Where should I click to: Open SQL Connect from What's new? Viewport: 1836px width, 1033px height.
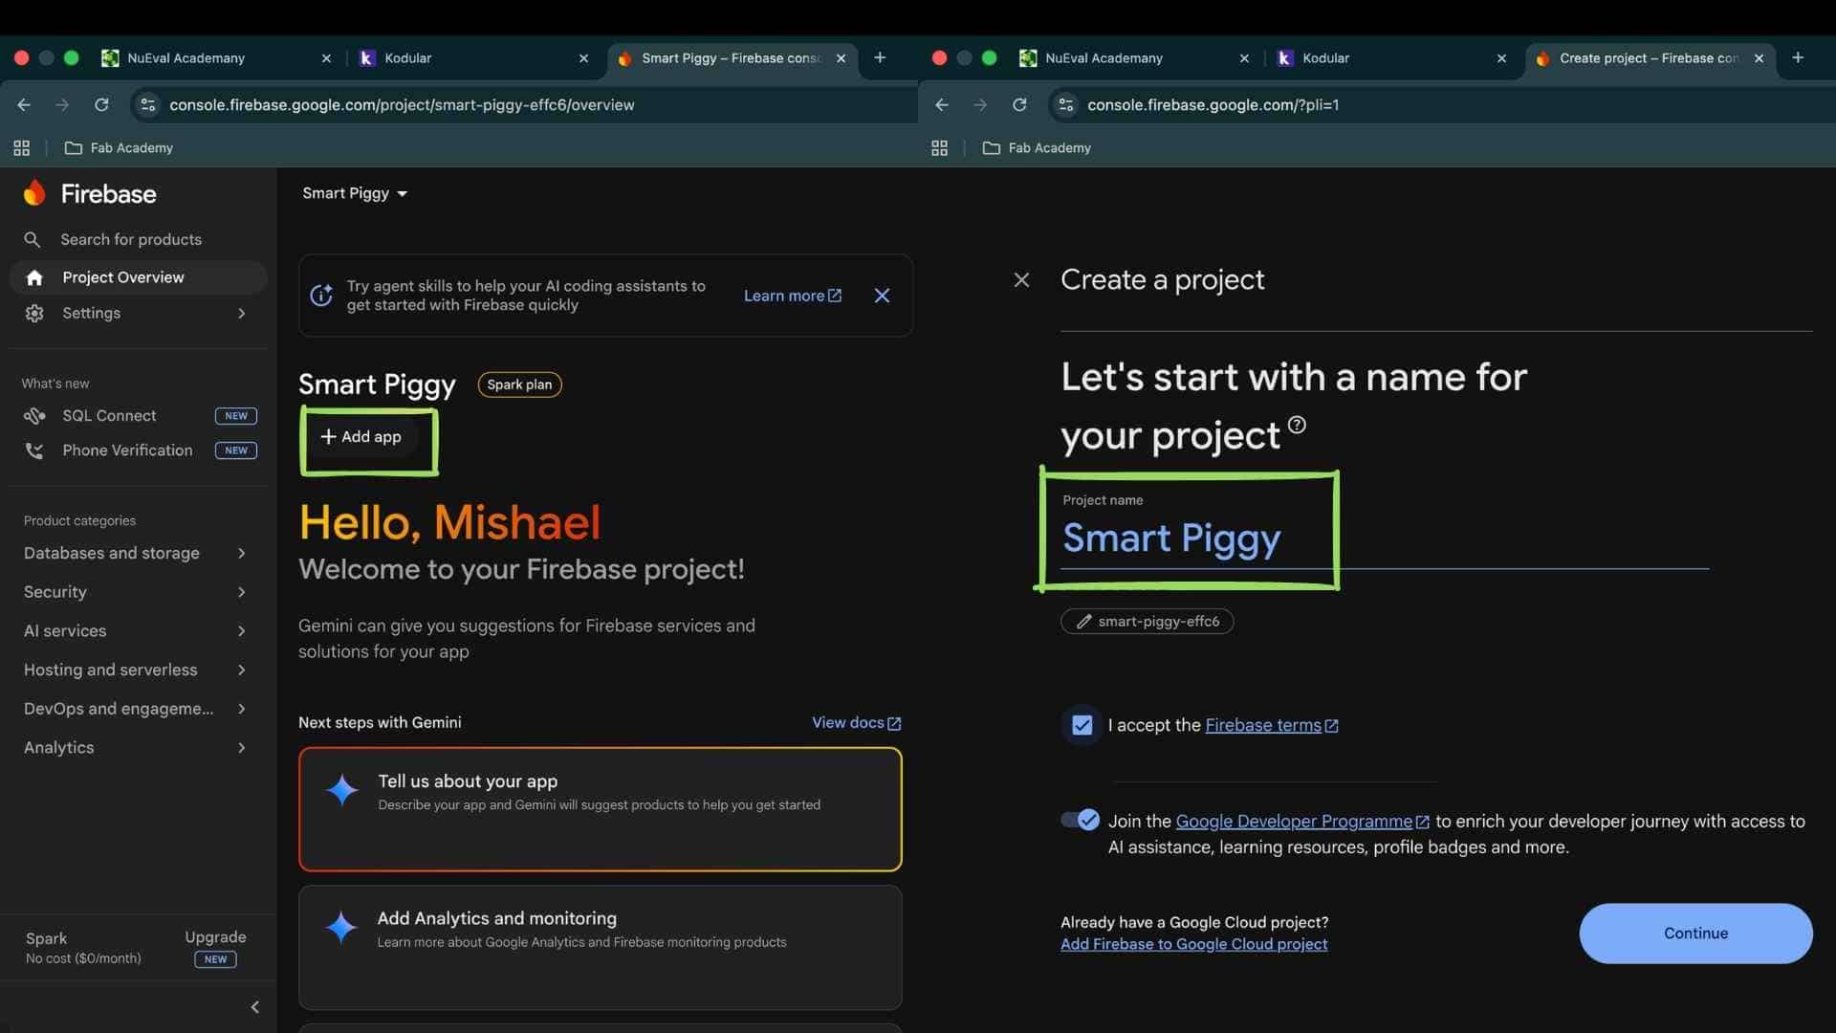pos(140,416)
